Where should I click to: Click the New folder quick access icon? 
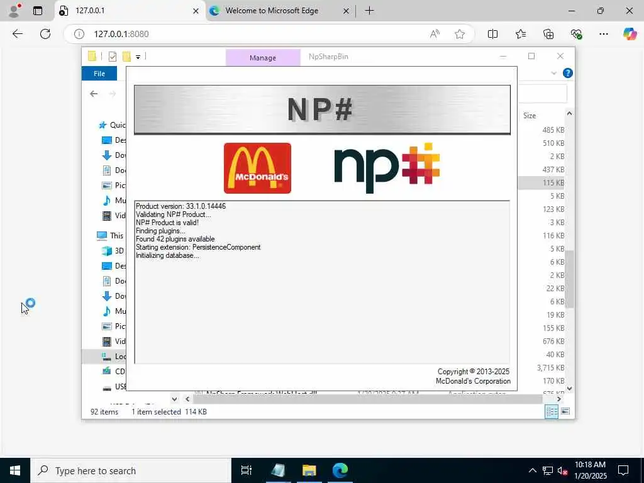coord(126,57)
